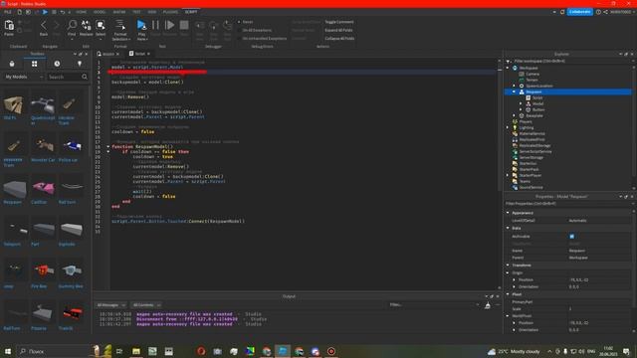Click the undo arrow in quick access bar
The height and width of the screenshot is (358, 637).
(x=63, y=12)
